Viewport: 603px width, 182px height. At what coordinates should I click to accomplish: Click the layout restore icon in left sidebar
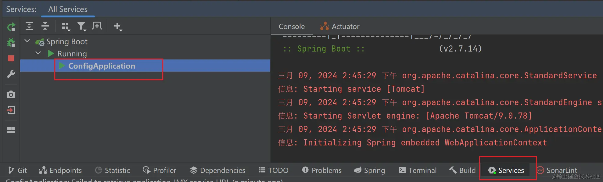coord(11,130)
